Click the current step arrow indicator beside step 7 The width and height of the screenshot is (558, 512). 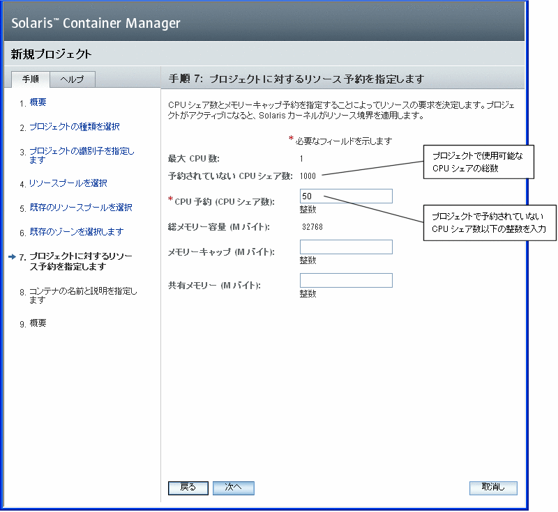pos(12,256)
